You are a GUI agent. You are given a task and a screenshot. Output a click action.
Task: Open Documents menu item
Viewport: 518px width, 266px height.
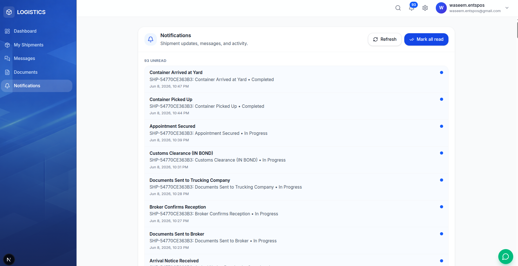(37, 72)
